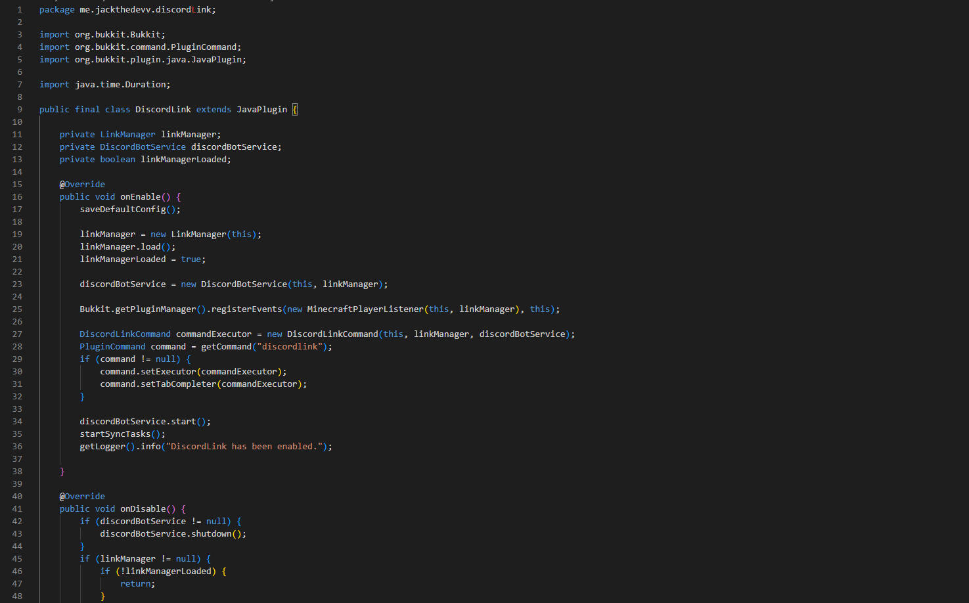
Task: Click 'discordBotService' field declaration on line 12
Action: pyautogui.click(x=234, y=147)
